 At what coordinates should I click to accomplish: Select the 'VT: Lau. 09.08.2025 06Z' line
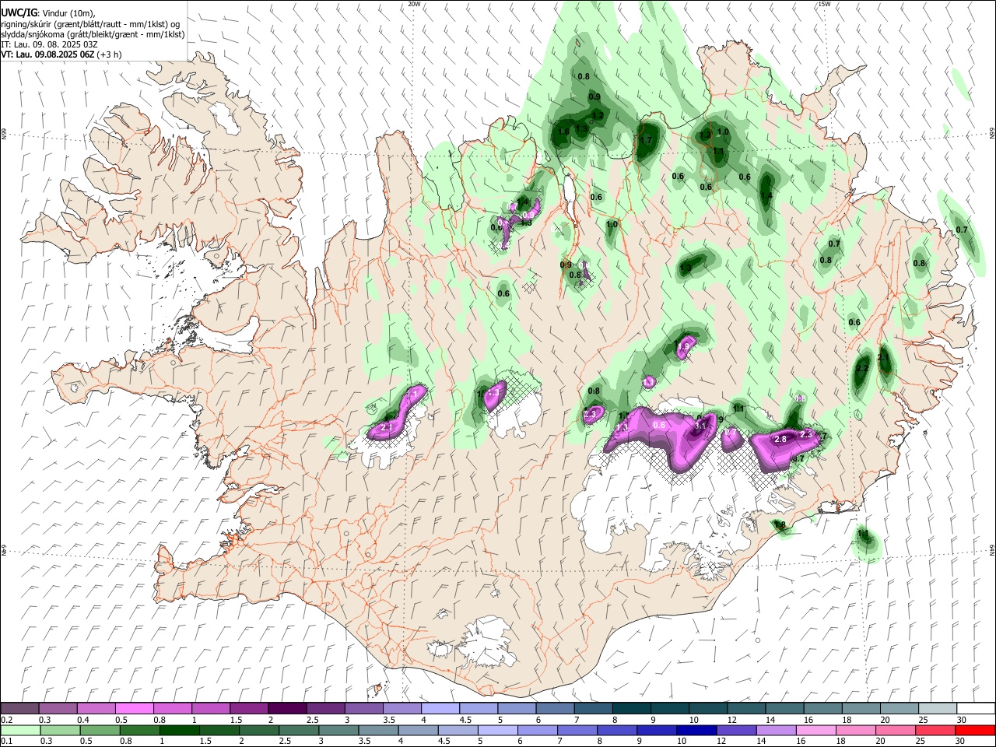point(47,54)
